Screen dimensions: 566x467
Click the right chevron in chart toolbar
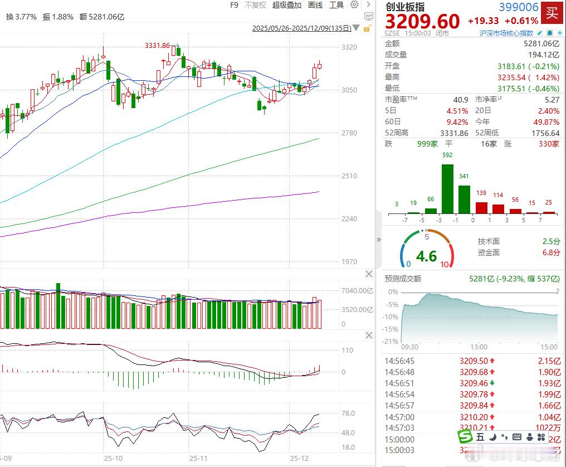(368, 4)
